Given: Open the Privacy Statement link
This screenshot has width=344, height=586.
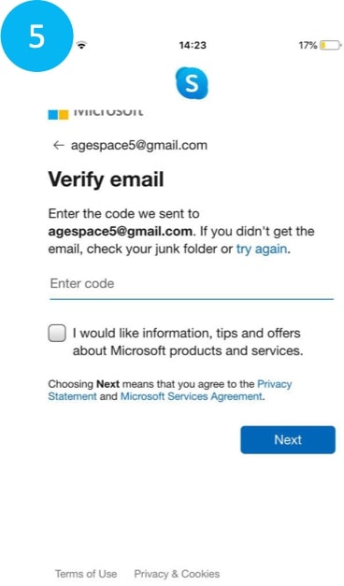Looking at the screenshot, I should point(170,390).
